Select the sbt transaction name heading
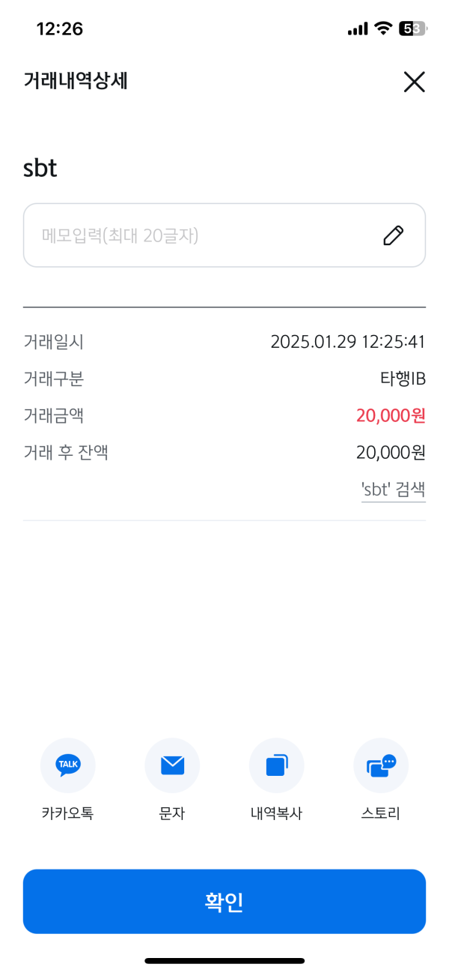Image resolution: width=449 pixels, height=973 pixels. (40, 168)
